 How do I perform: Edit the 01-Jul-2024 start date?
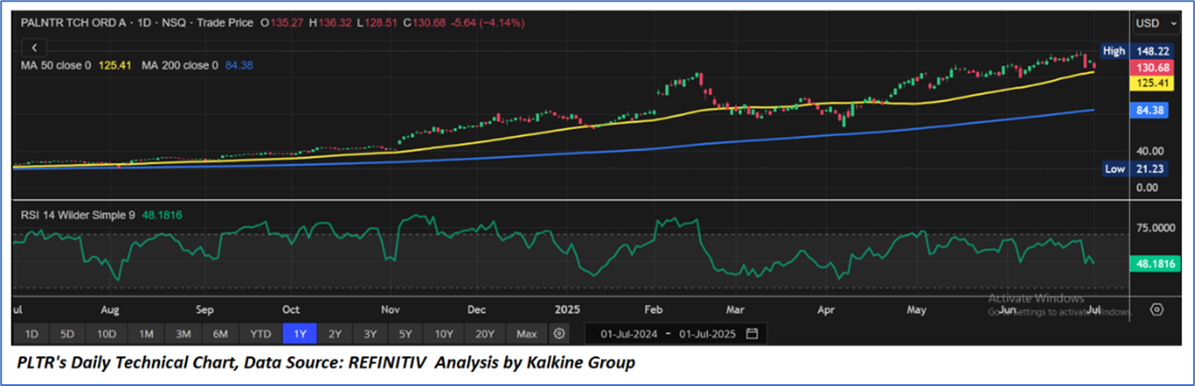click(630, 334)
